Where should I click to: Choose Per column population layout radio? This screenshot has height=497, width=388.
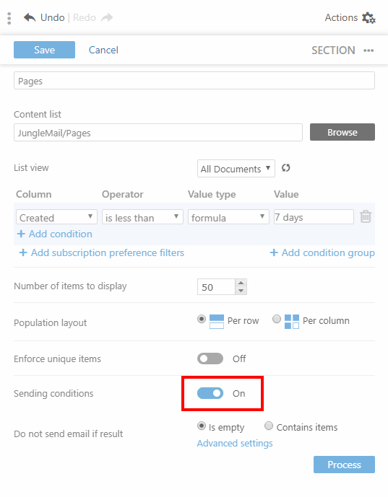pyautogui.click(x=277, y=319)
